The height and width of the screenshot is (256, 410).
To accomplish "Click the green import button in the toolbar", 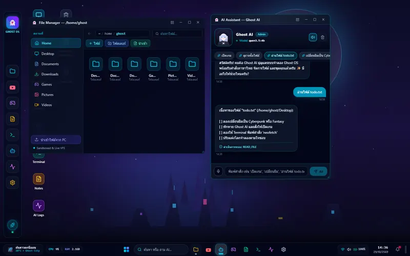I will coord(140,44).
